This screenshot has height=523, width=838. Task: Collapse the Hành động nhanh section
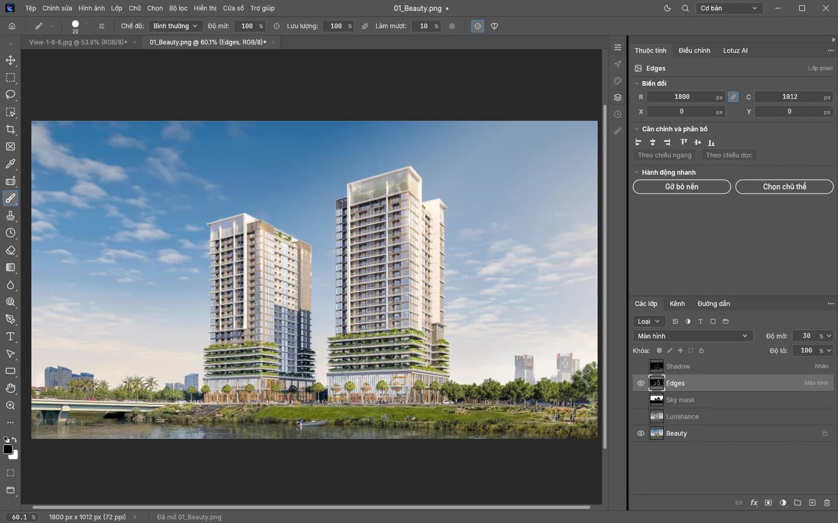click(x=637, y=173)
